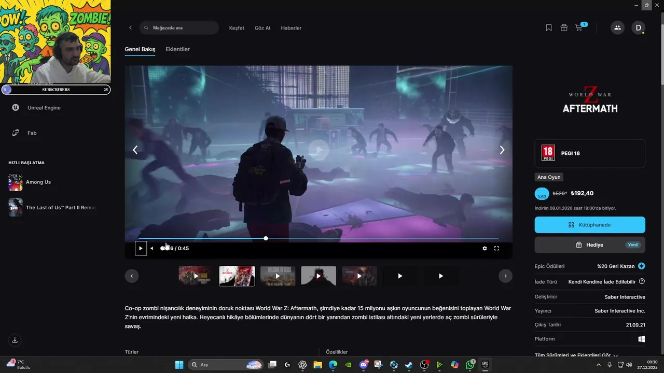This screenshot has width=664, height=373.
Task: Open Keşfet in top navigation
Action: (x=237, y=28)
